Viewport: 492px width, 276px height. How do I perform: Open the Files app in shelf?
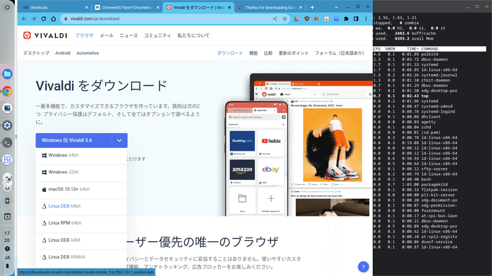click(7, 74)
